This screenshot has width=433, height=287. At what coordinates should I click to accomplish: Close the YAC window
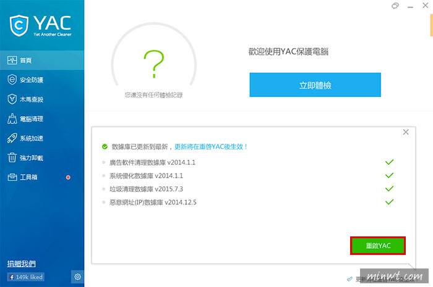click(x=426, y=6)
